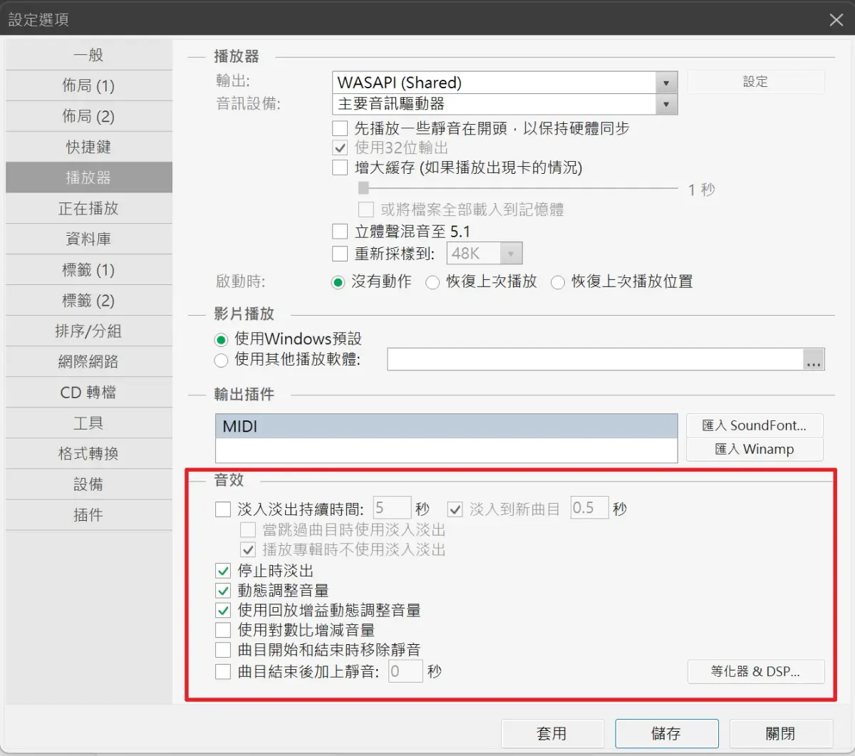Expand the 音訊設備 dropdown

[x=666, y=104]
